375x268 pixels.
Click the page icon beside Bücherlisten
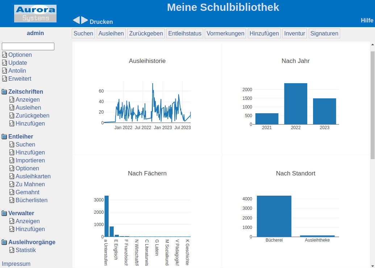click(x=12, y=200)
